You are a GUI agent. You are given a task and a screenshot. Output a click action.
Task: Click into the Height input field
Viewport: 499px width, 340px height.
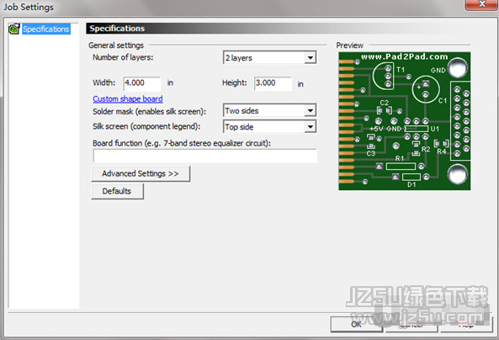coord(273,83)
